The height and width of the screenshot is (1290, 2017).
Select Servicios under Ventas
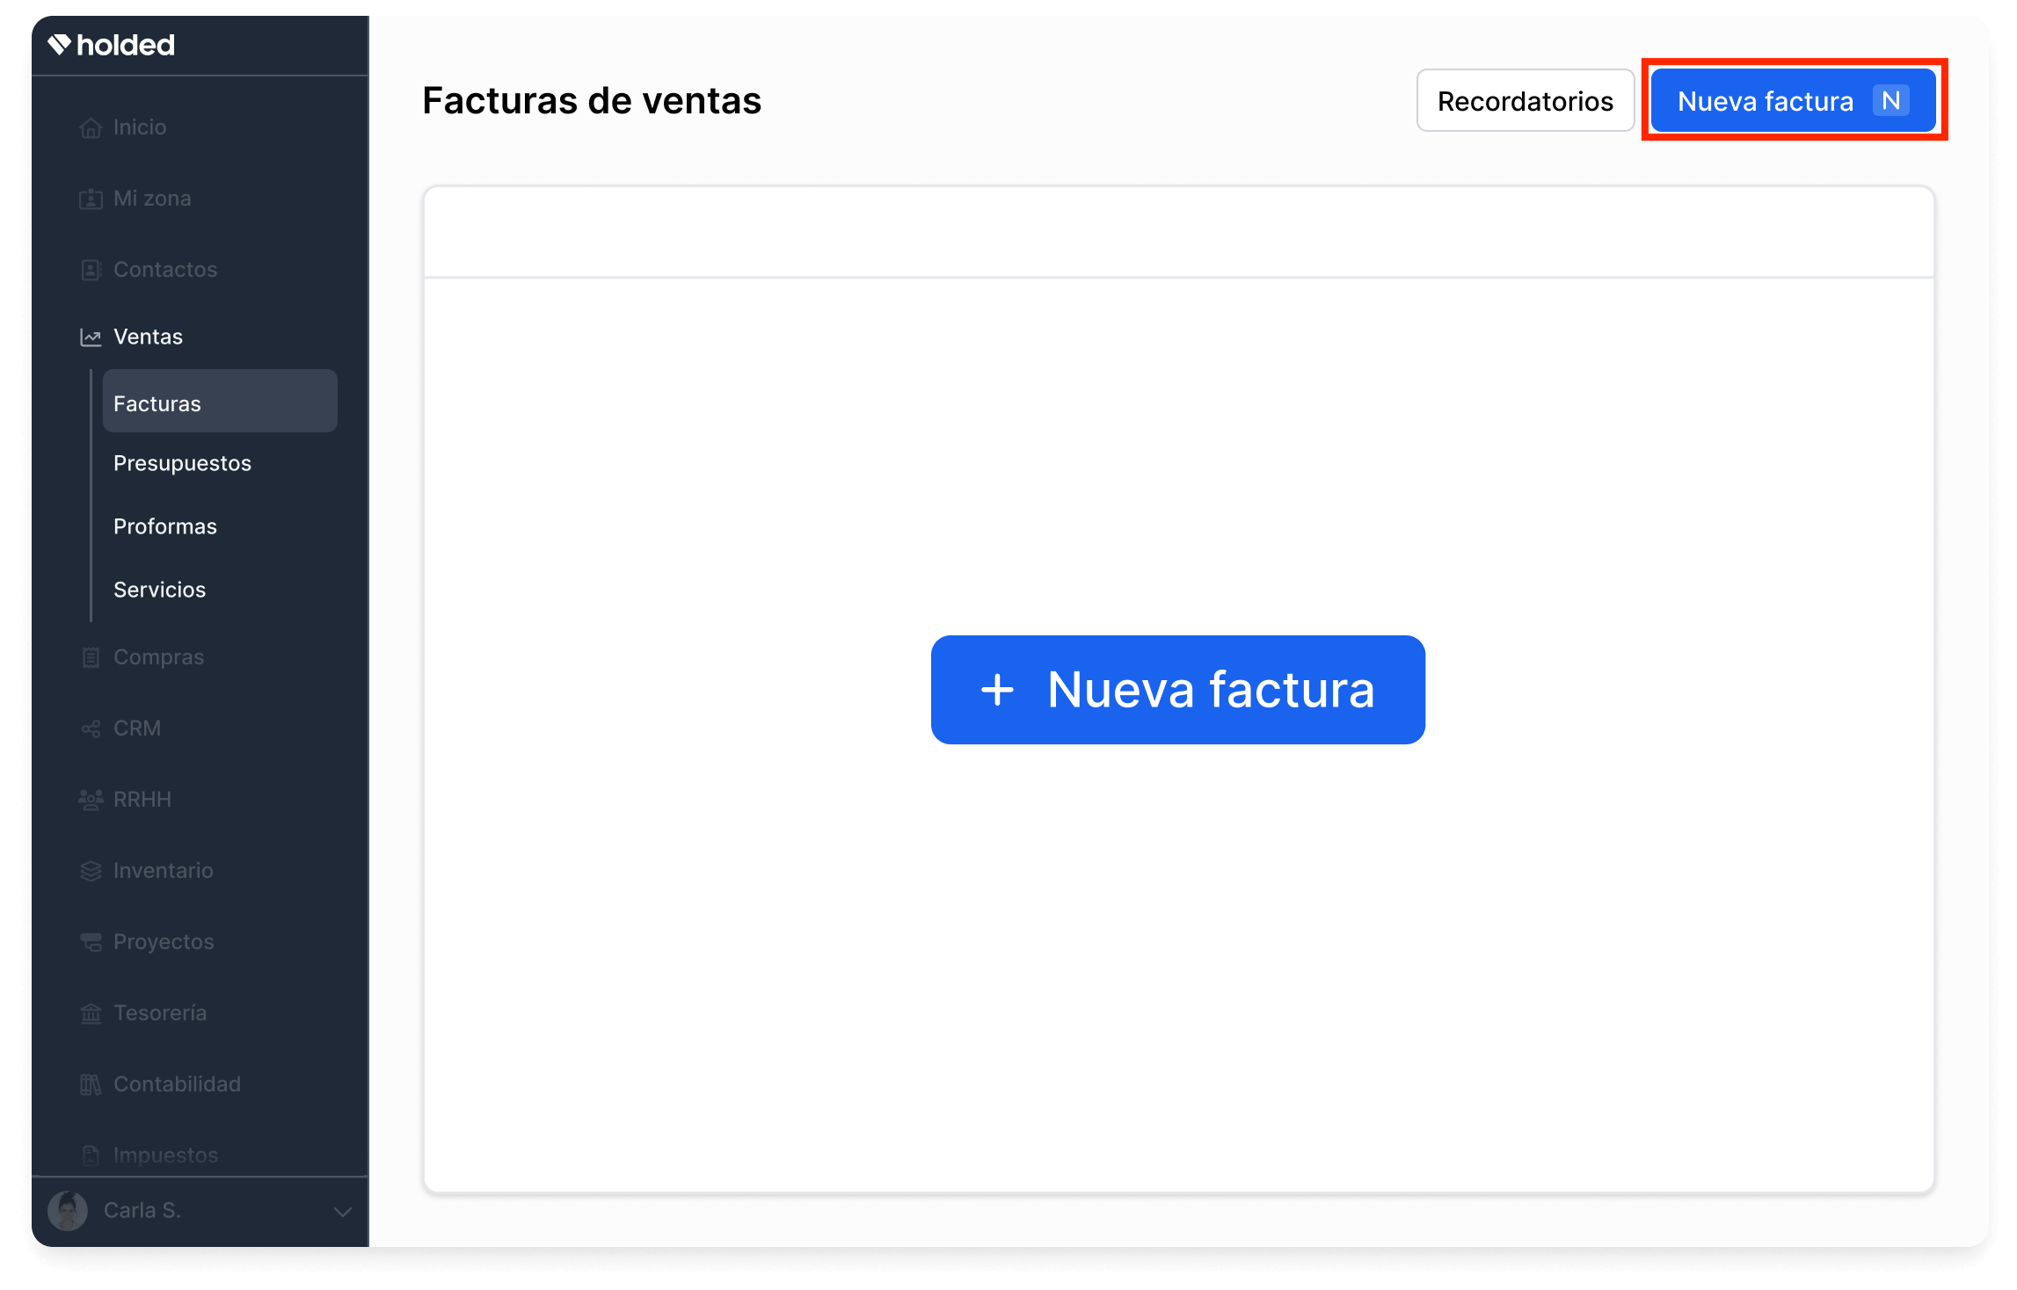click(159, 588)
